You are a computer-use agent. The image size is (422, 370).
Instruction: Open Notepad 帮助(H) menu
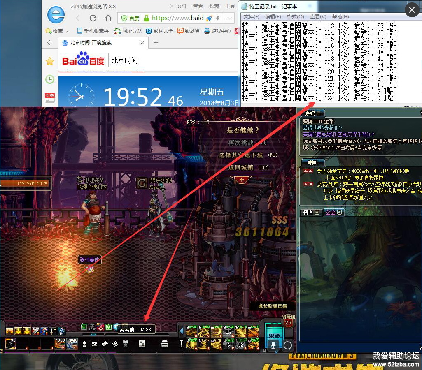(x=340, y=17)
